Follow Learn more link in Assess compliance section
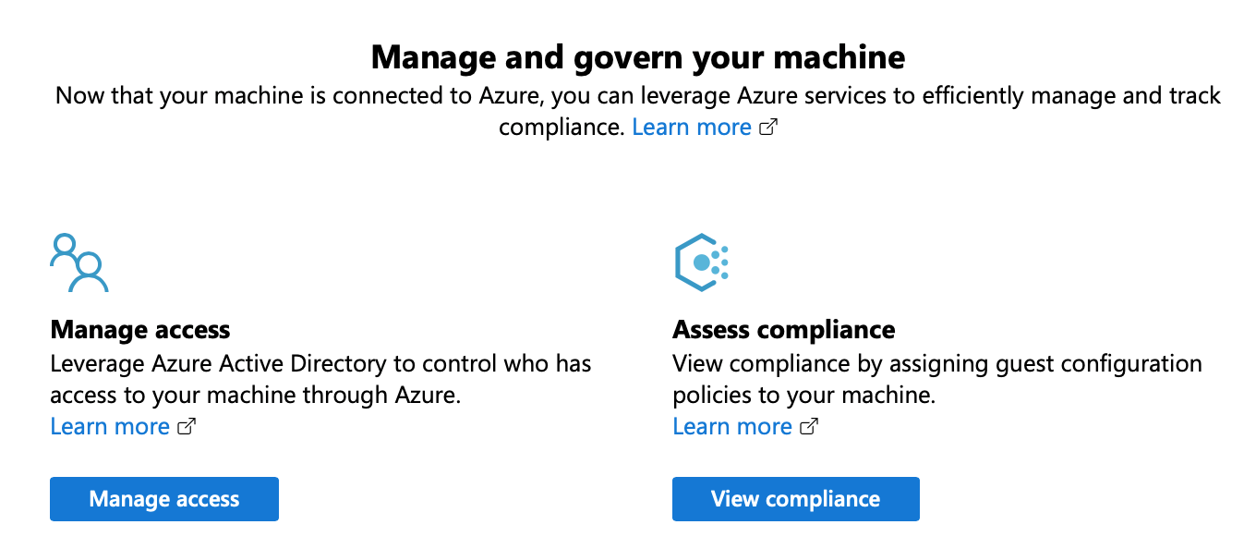 click(732, 426)
